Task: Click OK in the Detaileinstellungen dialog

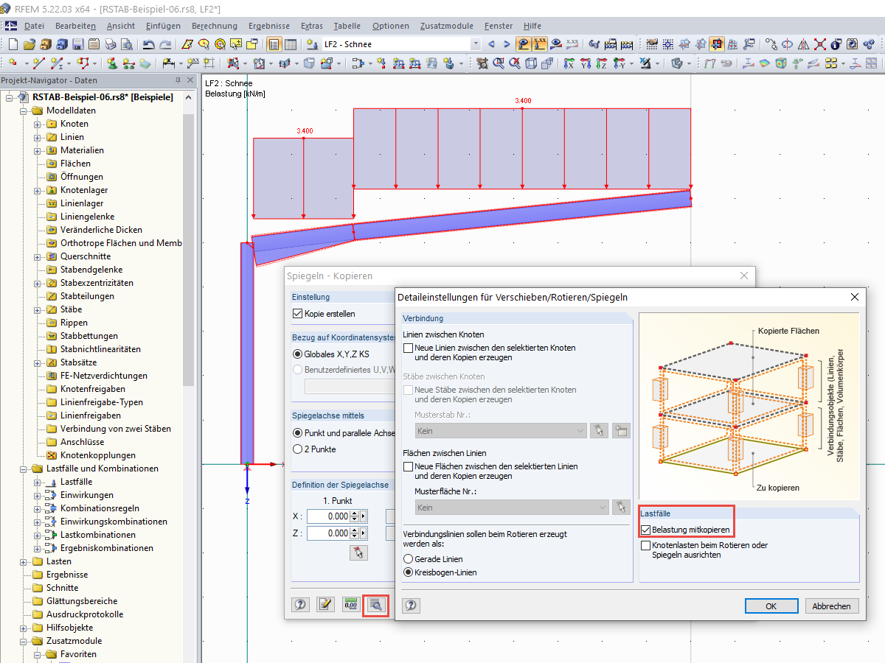Action: coord(771,606)
